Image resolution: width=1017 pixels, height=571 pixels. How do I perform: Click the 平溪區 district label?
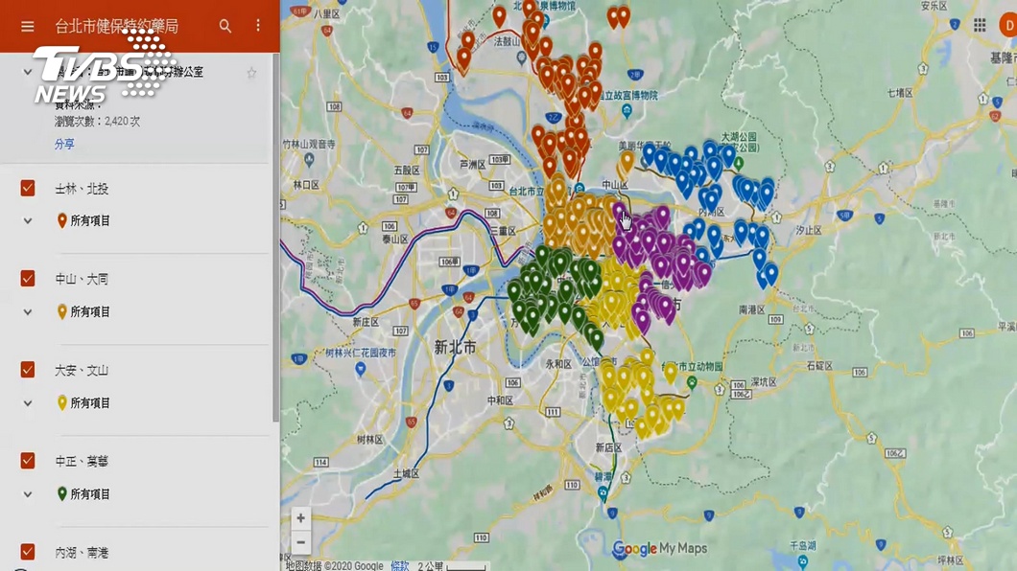[1007, 326]
